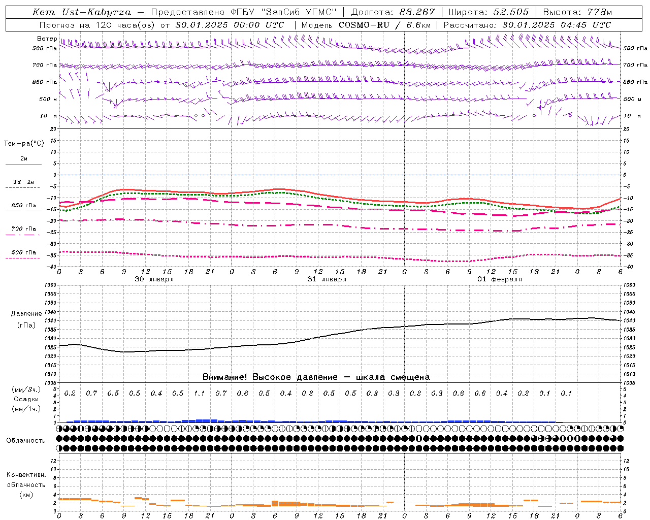Click the 31 января date label
The width and height of the screenshot is (650, 520).
327,279
